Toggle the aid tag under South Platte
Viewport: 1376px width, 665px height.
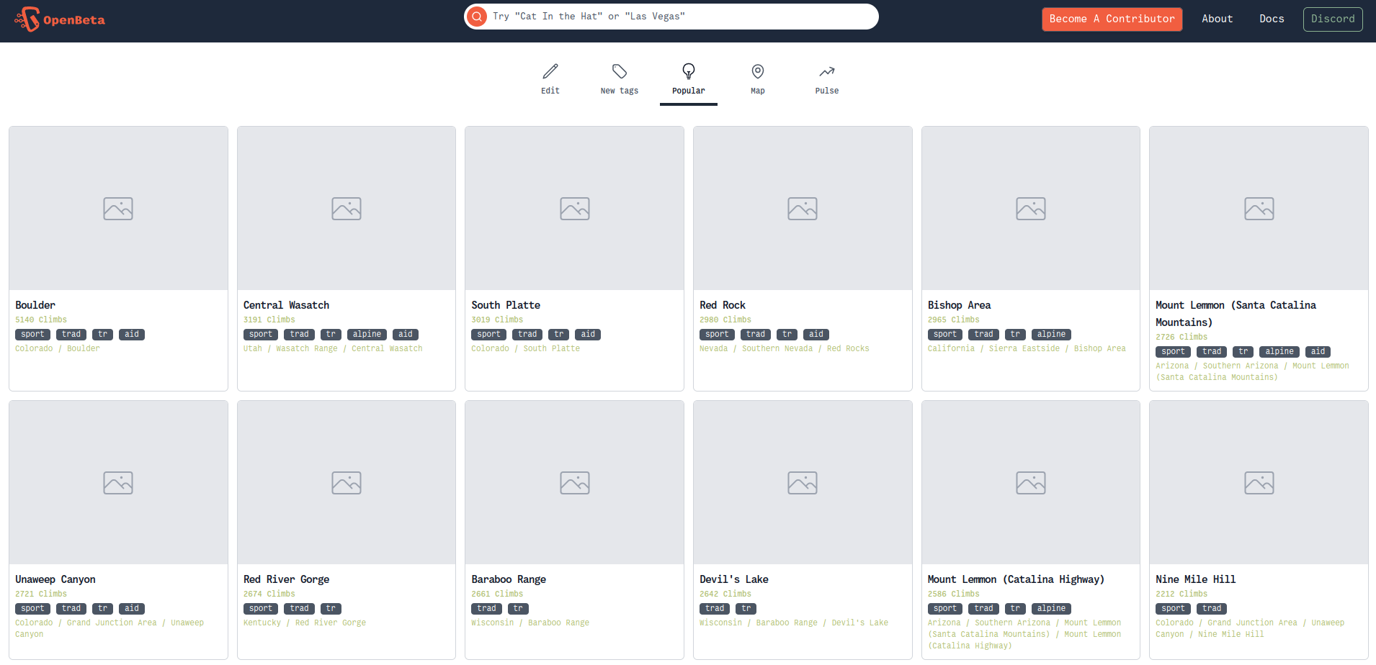click(x=587, y=334)
